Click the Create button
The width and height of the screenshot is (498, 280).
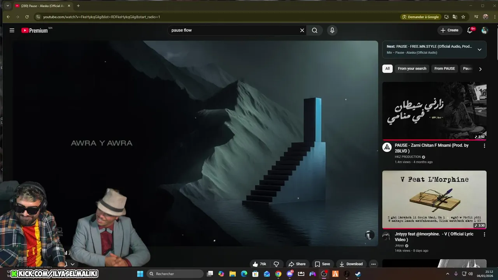pyautogui.click(x=449, y=30)
